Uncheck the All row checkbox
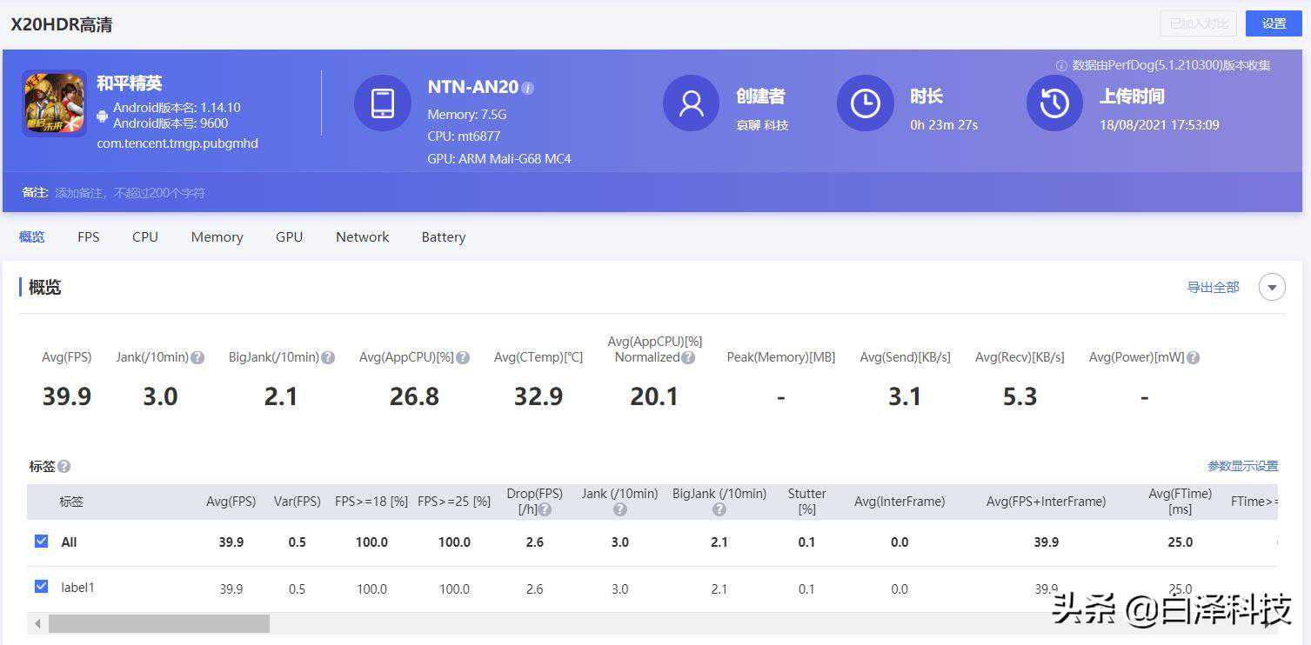 41,542
